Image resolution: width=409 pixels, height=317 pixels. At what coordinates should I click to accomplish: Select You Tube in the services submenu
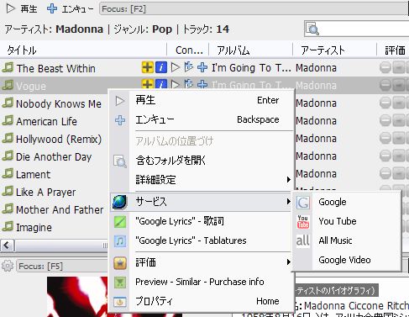click(x=347, y=221)
